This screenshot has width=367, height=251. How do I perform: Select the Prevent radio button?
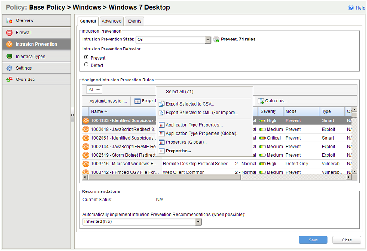[x=86, y=58]
